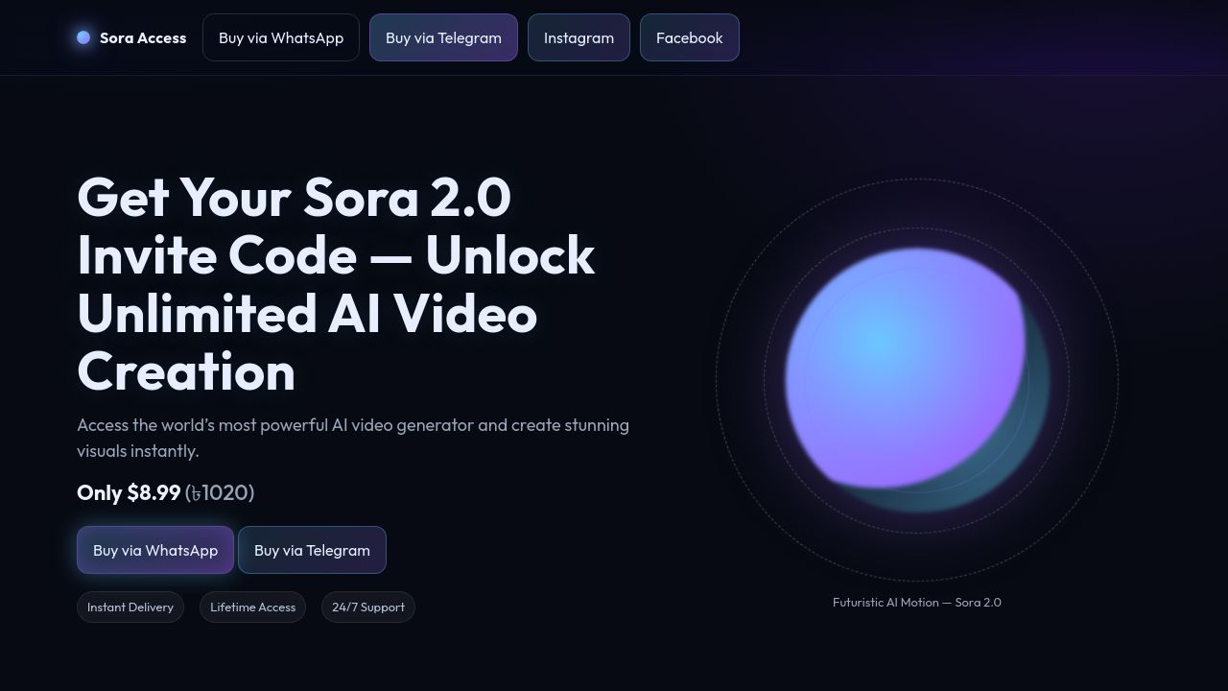Click the word Creation in the headline

click(x=186, y=371)
